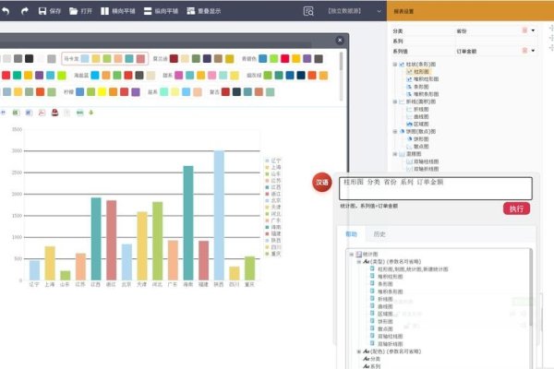
Task: Select 横向平铺 horizontal tiling
Action: (x=117, y=11)
